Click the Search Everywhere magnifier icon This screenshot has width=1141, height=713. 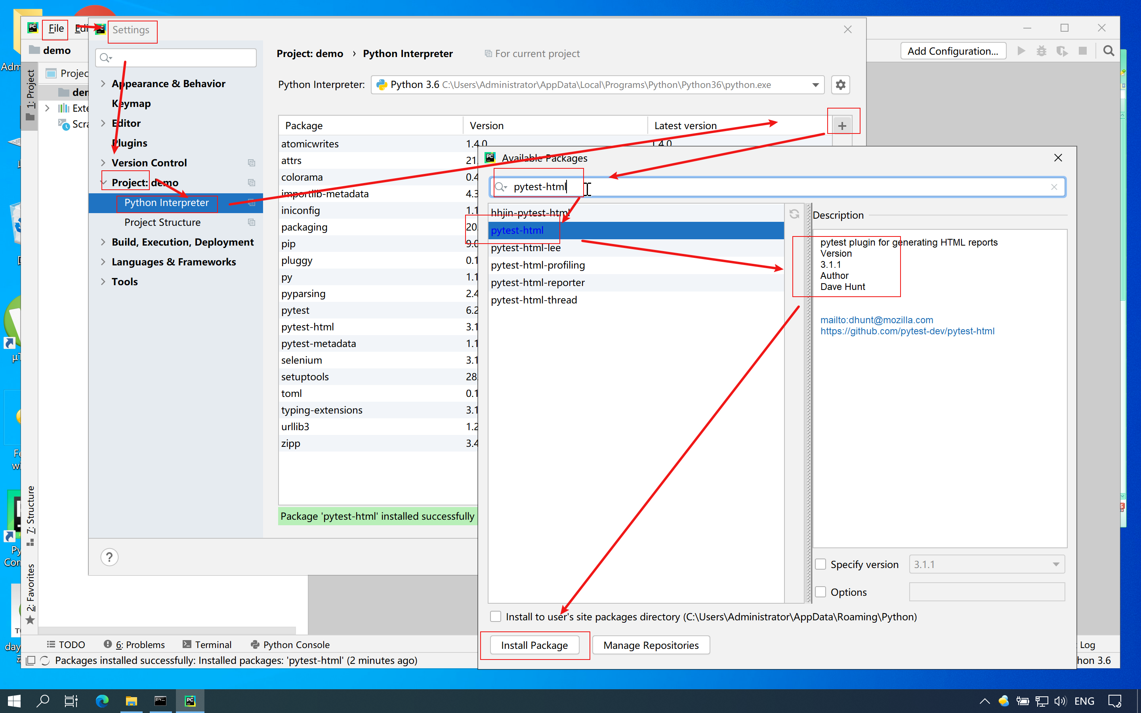[x=1109, y=51]
